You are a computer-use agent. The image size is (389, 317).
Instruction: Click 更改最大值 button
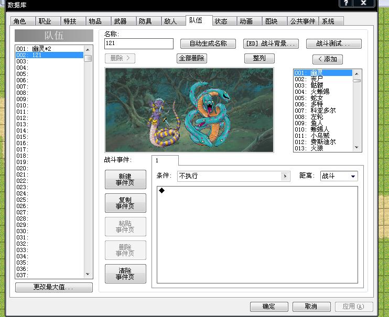54,287
